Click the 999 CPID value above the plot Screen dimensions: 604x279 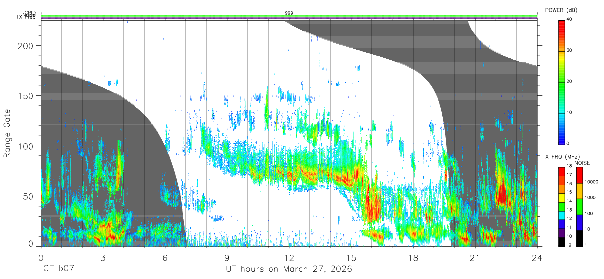[x=289, y=13]
